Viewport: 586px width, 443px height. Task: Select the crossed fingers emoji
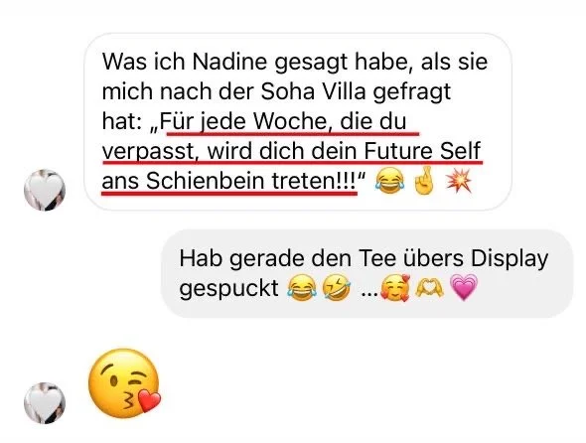(424, 181)
